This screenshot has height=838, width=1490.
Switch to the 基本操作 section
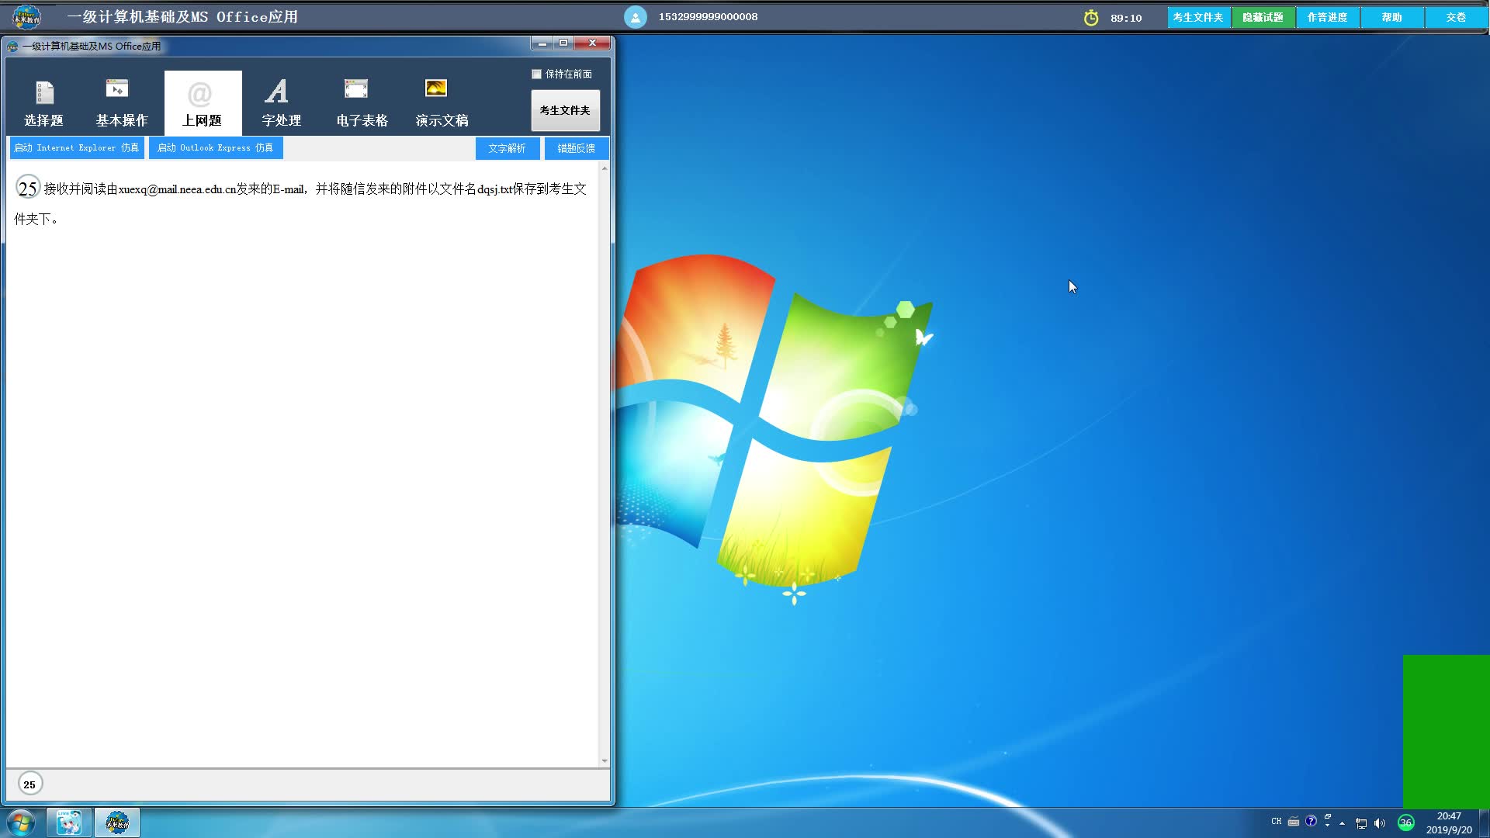pyautogui.click(x=122, y=103)
